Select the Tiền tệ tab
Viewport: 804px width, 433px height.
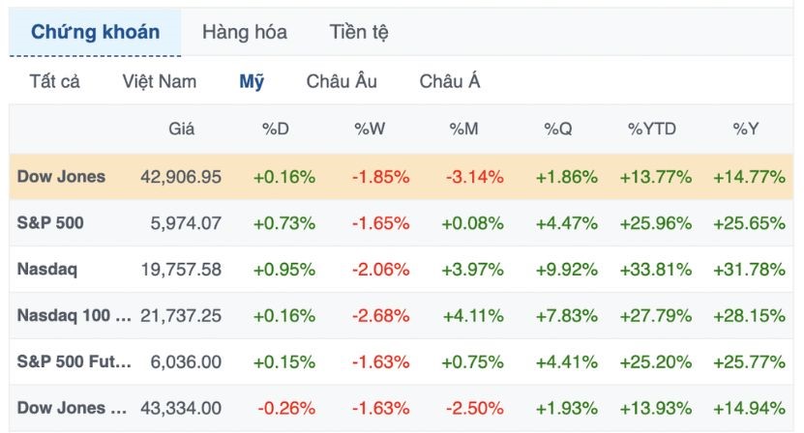click(x=359, y=32)
